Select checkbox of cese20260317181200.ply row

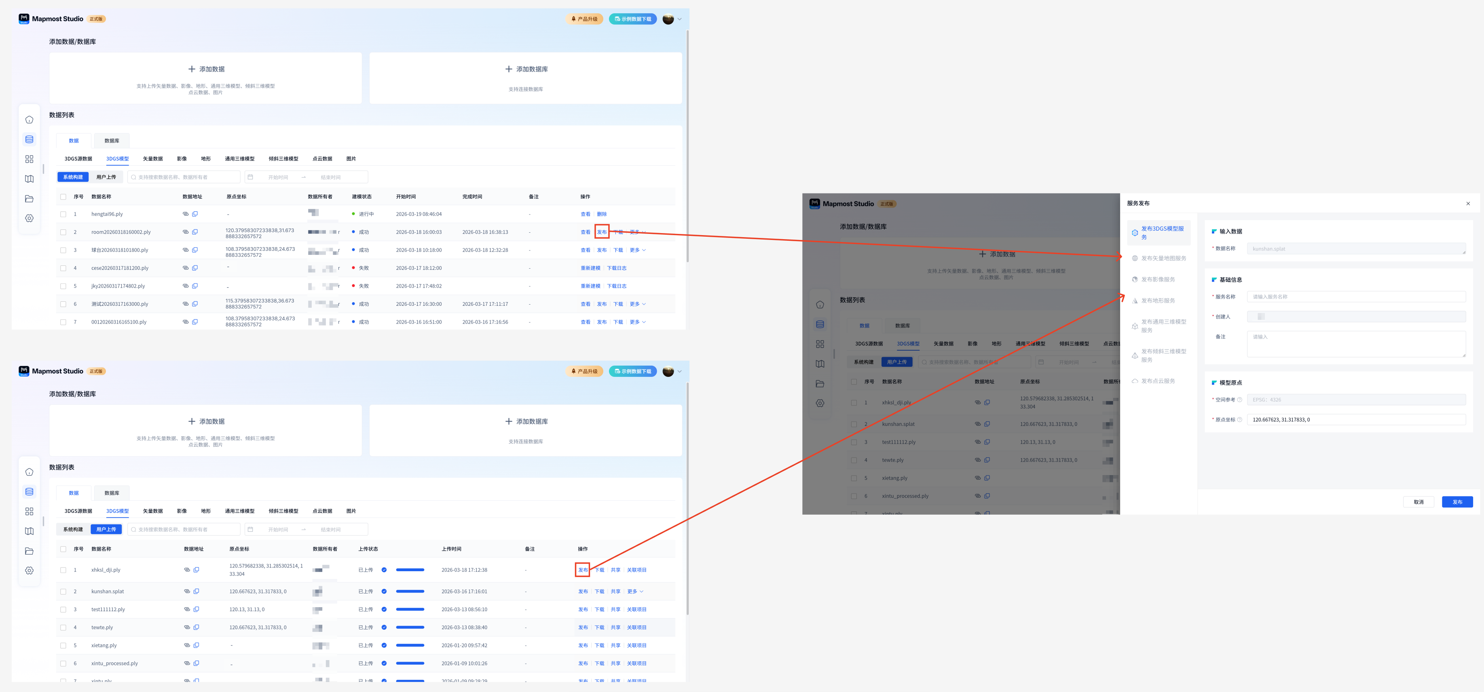[63, 268]
